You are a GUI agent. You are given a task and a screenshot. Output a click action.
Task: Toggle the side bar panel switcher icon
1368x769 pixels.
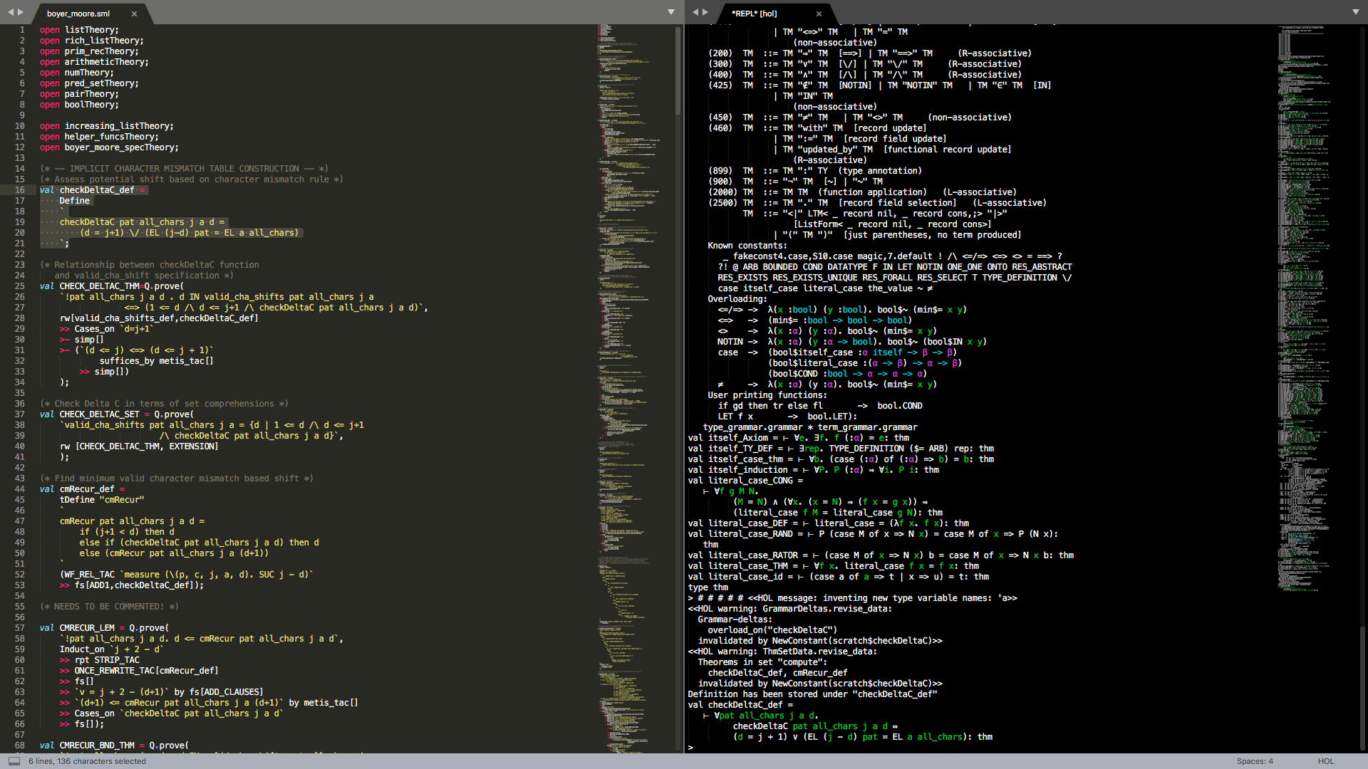pos(14,761)
